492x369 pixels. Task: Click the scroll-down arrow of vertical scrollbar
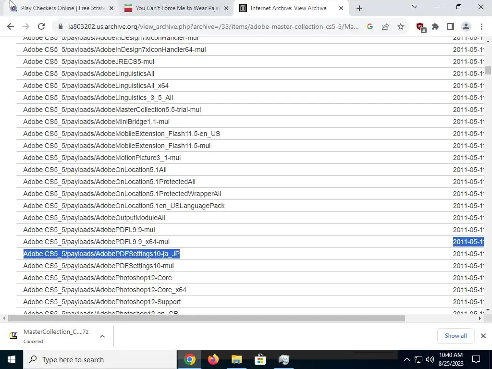[x=488, y=310]
